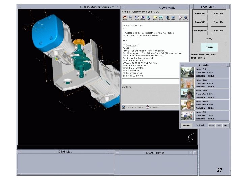Select CVW Help Desk on the map
The height and width of the screenshot is (182, 243).
[x=200, y=30]
